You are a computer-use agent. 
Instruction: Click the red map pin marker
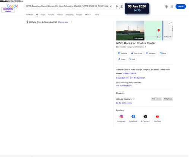pos(158,30)
